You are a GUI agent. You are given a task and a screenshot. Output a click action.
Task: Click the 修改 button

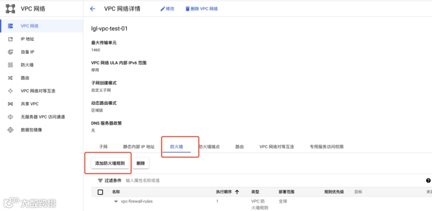(167, 9)
